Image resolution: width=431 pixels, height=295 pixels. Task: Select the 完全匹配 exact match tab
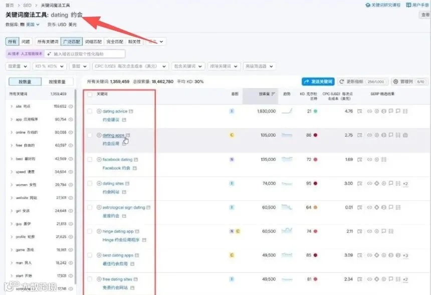[x=115, y=41]
